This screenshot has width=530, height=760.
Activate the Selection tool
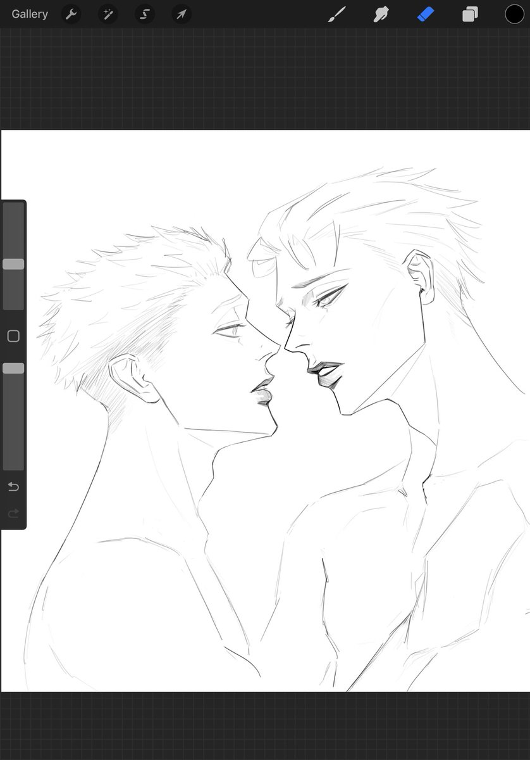pos(144,14)
